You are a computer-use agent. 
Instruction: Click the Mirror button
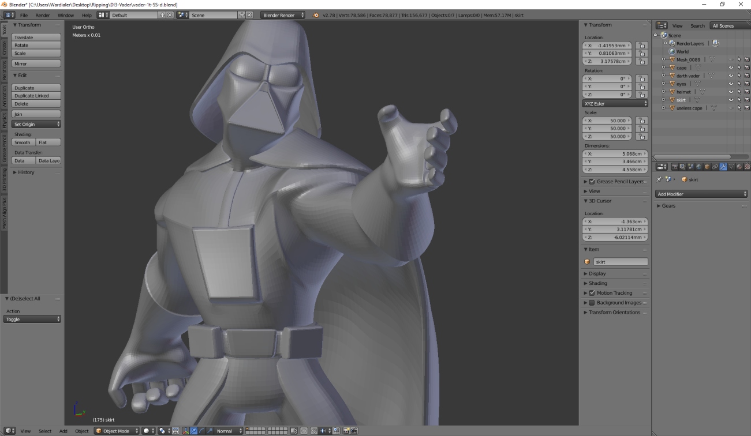tap(36, 63)
